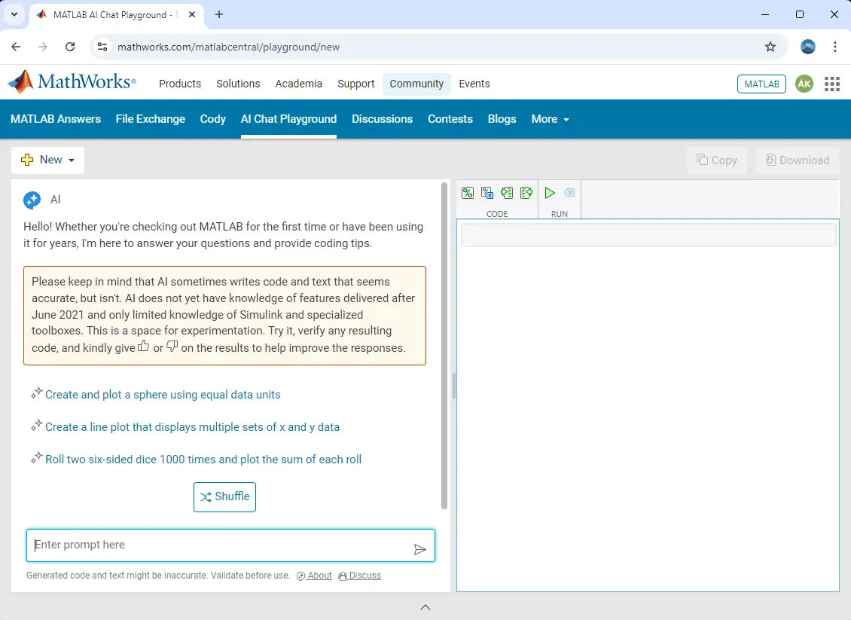The width and height of the screenshot is (851, 620).
Task: View site information icon in address bar
Action: [102, 47]
